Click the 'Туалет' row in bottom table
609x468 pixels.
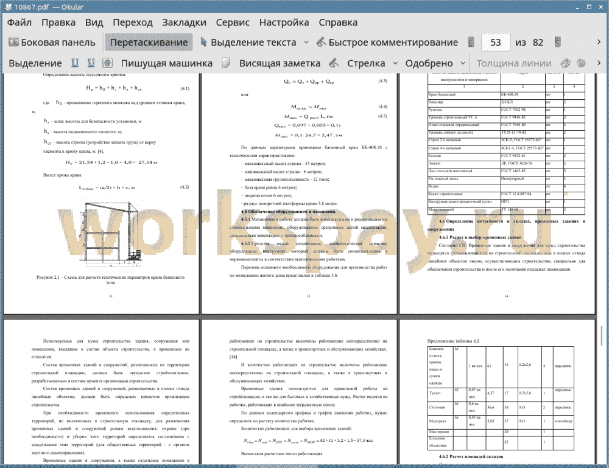coord(500,394)
